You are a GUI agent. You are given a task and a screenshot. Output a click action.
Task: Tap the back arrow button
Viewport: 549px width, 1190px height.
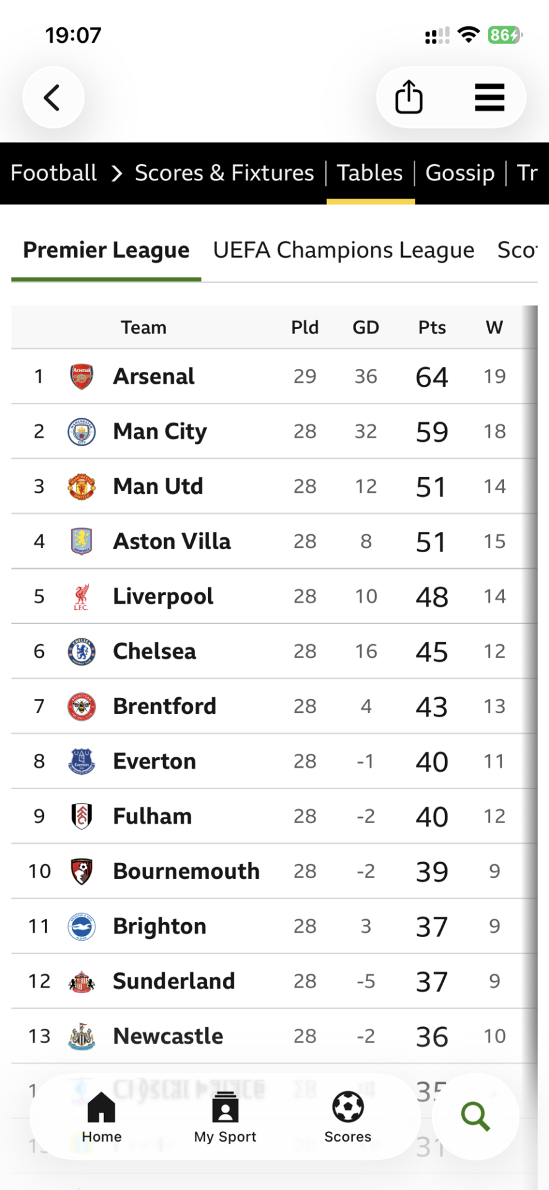coord(53,97)
